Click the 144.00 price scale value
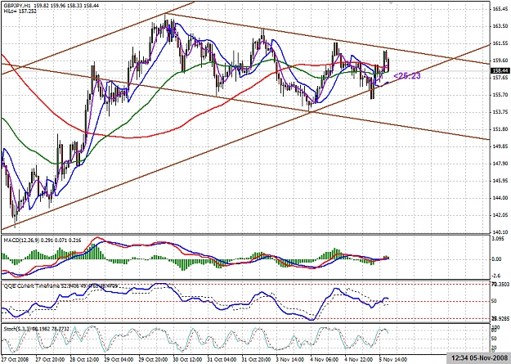511x364 pixels. coord(500,198)
